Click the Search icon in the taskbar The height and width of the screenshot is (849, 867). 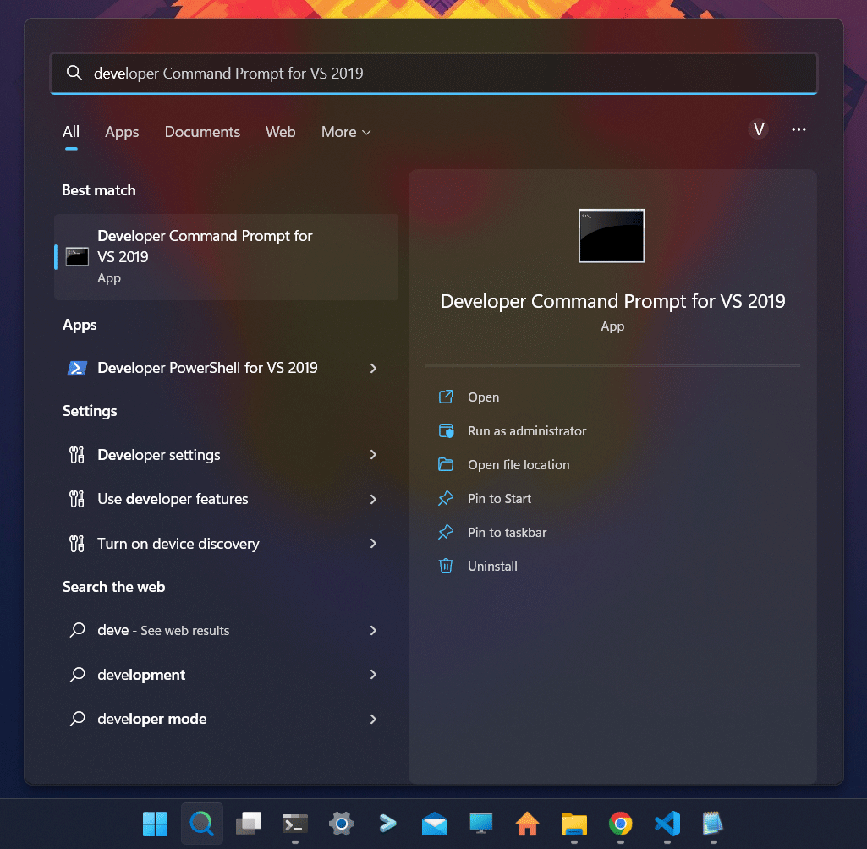click(x=202, y=824)
